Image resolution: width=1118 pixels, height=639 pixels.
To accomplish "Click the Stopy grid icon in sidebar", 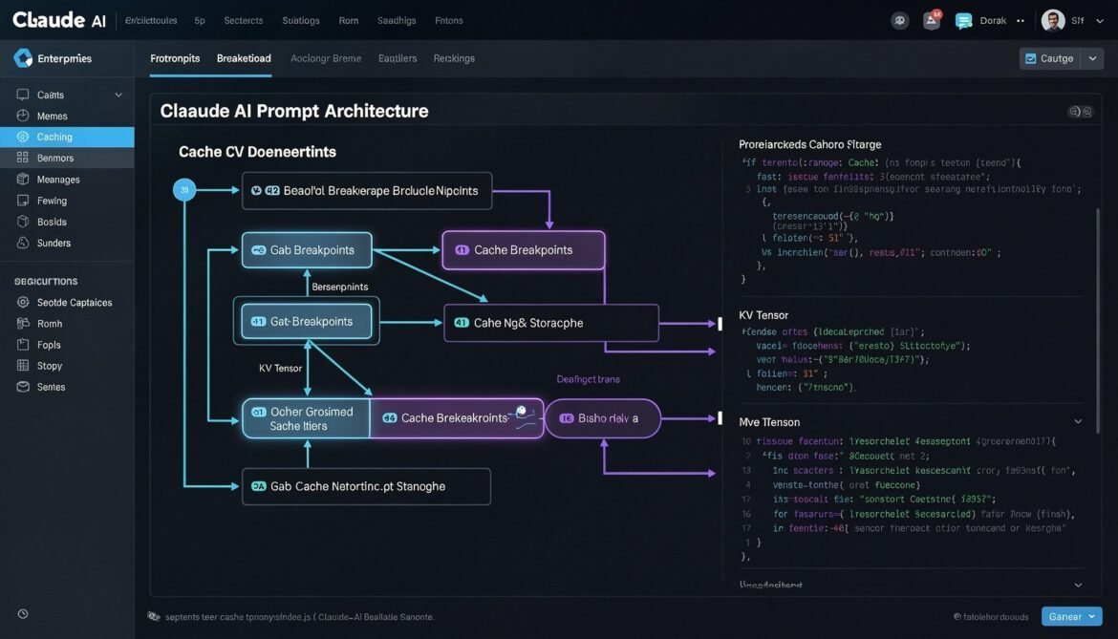I will (x=22, y=365).
